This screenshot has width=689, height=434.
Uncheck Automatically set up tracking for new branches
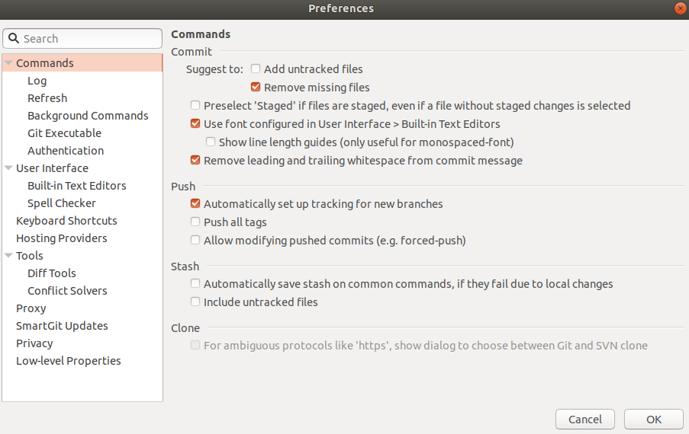point(195,203)
